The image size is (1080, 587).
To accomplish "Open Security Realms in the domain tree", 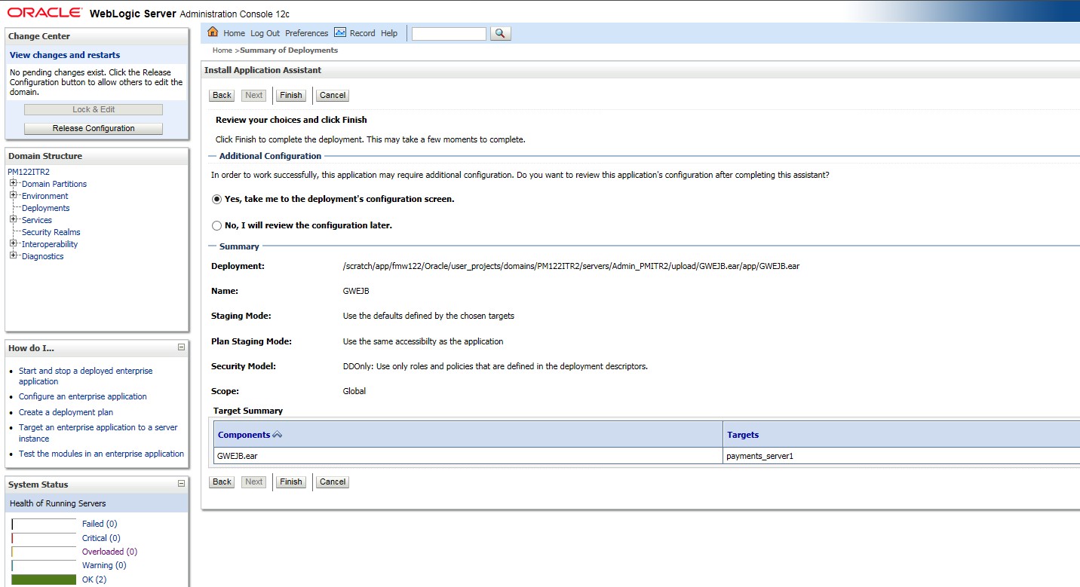I will (51, 232).
